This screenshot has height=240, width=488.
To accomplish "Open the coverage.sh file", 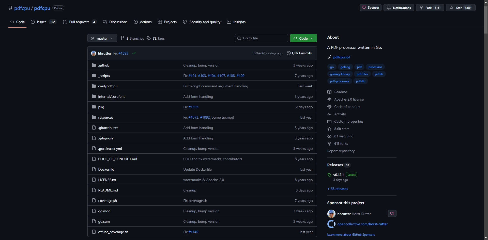I will pos(108,200).
